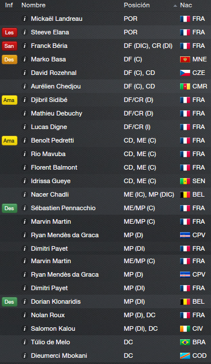This screenshot has height=364, width=211.
Task: Click yellow Ama badge beside Benoît Pedretti
Action: click(9, 140)
